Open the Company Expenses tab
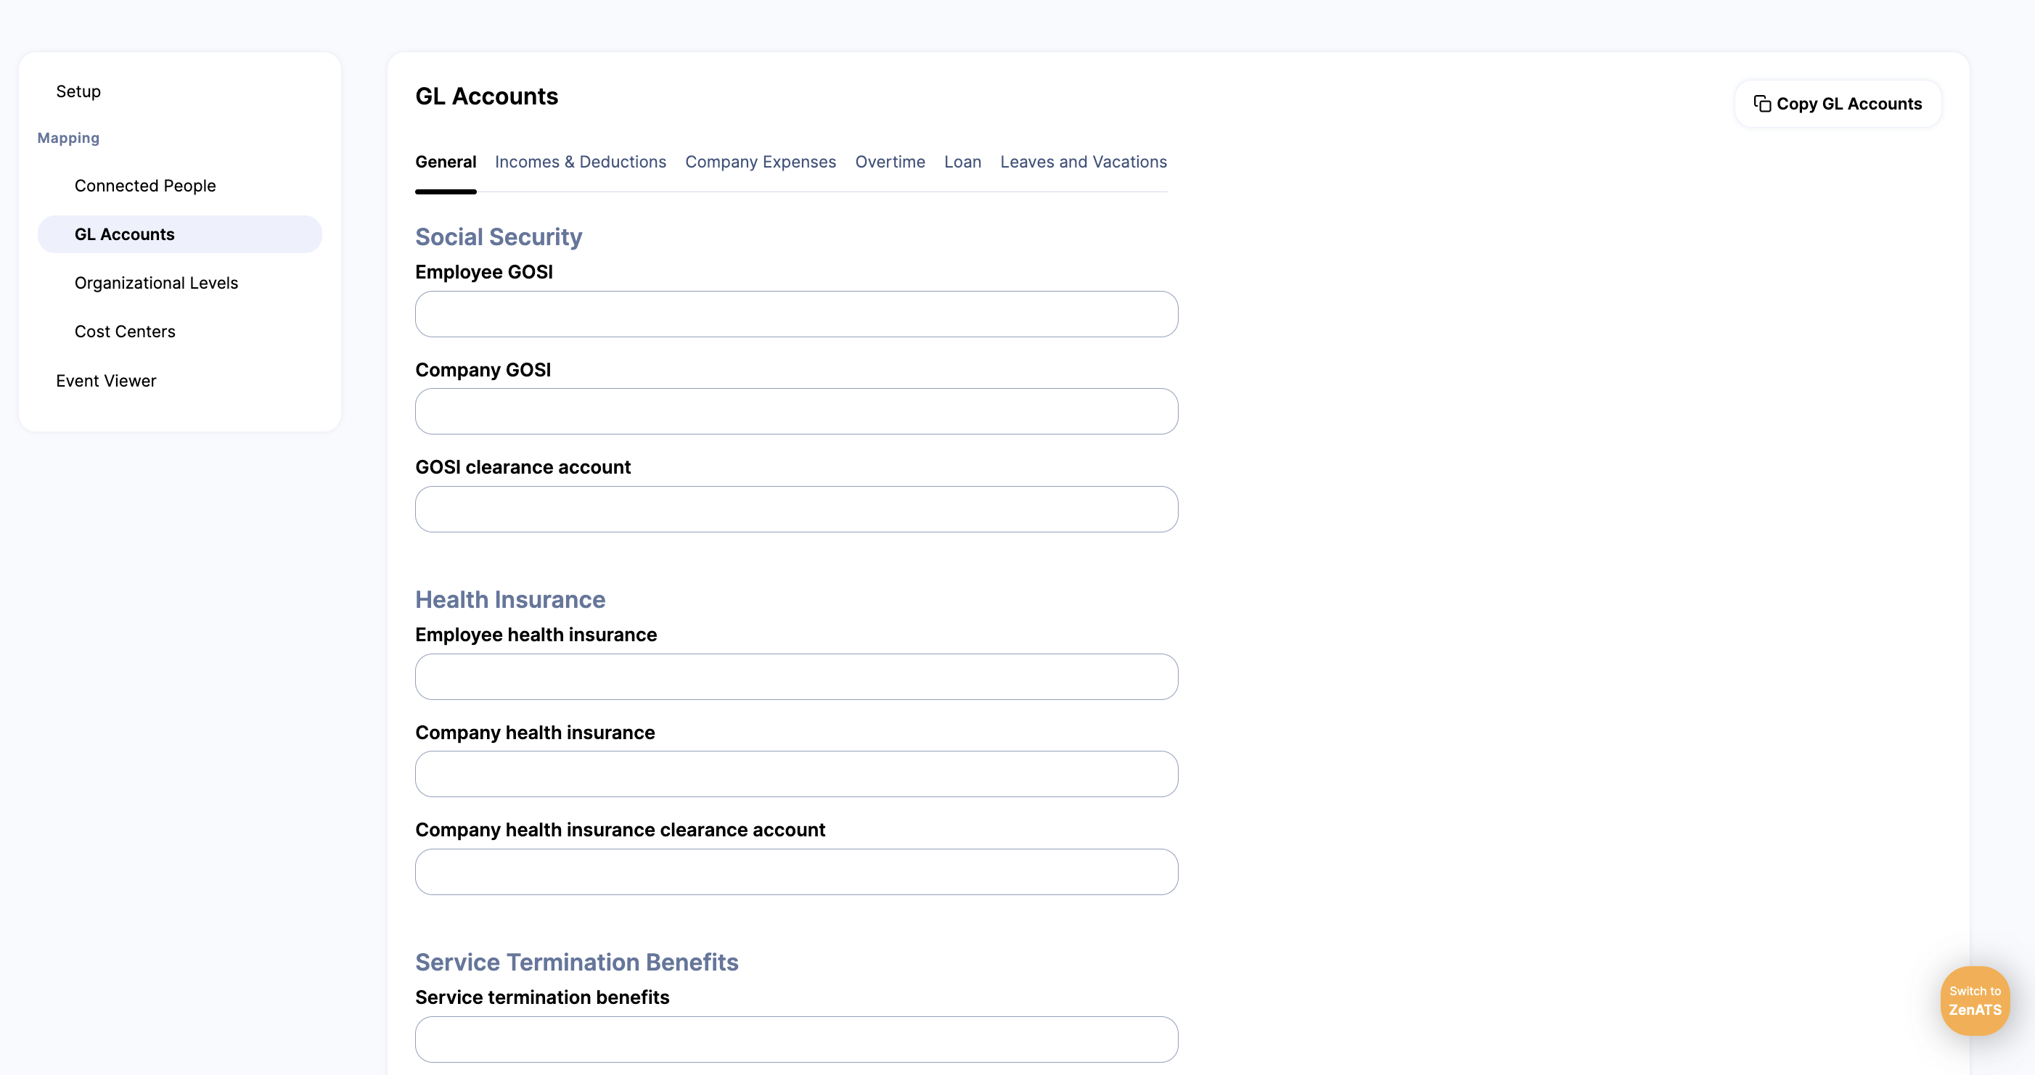This screenshot has height=1075, width=2035. coord(760,162)
